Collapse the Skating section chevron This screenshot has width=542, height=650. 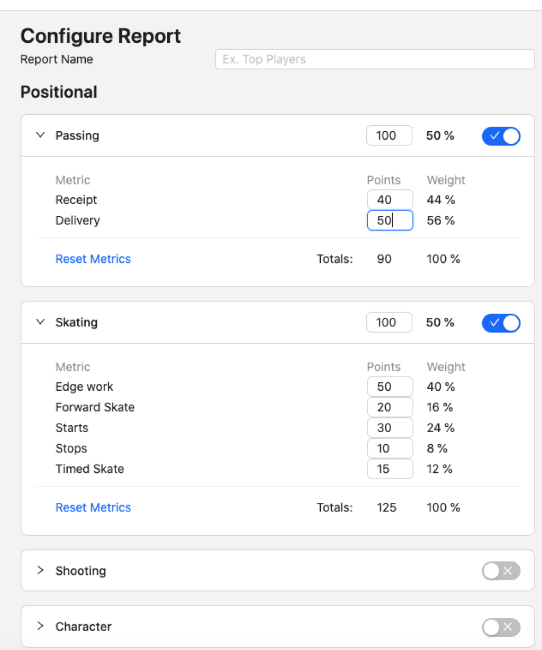pyautogui.click(x=40, y=322)
